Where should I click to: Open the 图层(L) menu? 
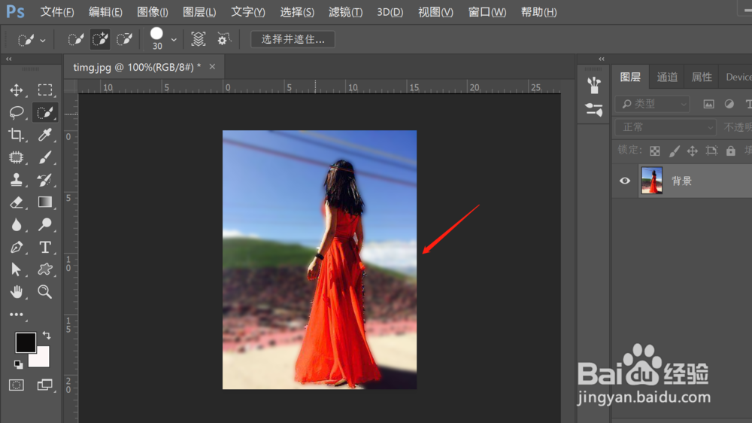coord(199,12)
